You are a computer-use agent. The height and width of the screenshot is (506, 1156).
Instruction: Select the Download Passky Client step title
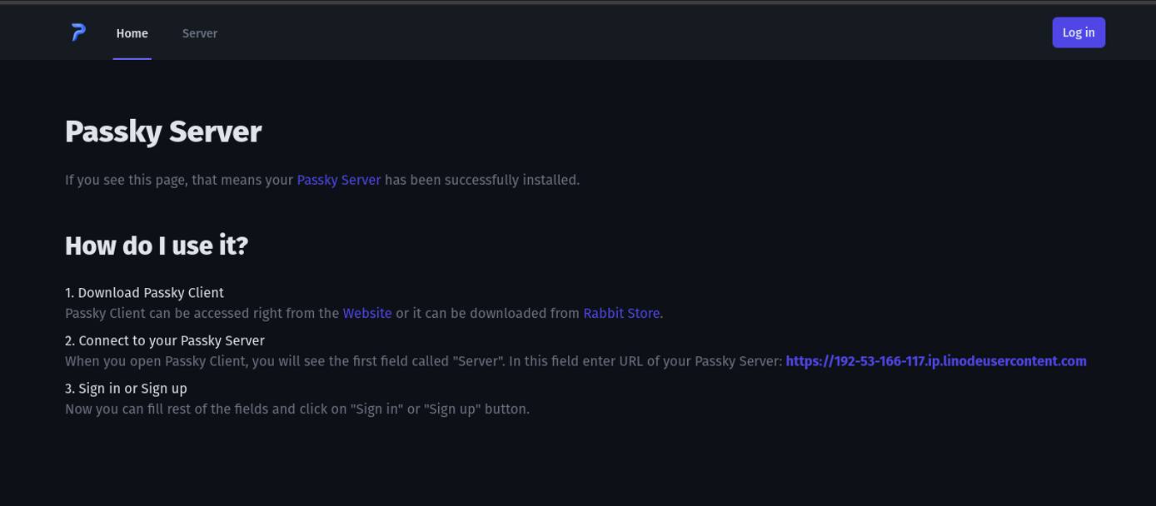click(143, 292)
